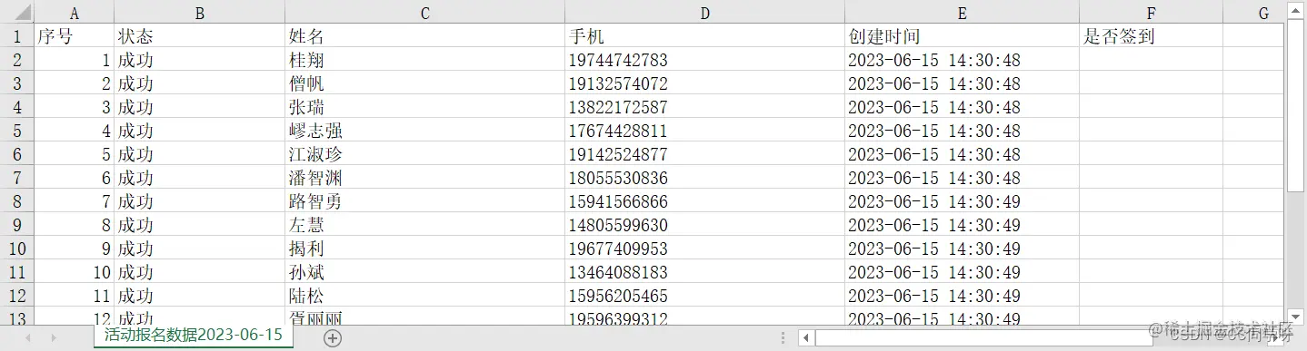The image size is (1307, 351).
Task: Select name cell 揭利
Action: (425, 249)
